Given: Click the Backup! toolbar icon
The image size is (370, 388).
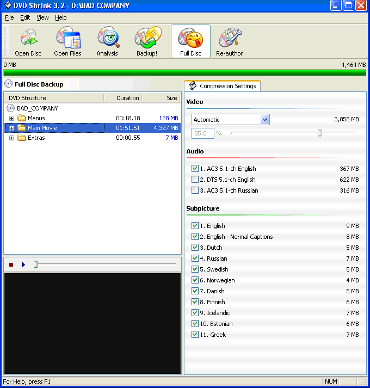Looking at the screenshot, I should coord(147,41).
